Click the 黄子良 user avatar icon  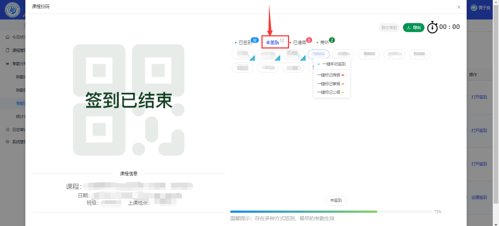(x=474, y=8)
